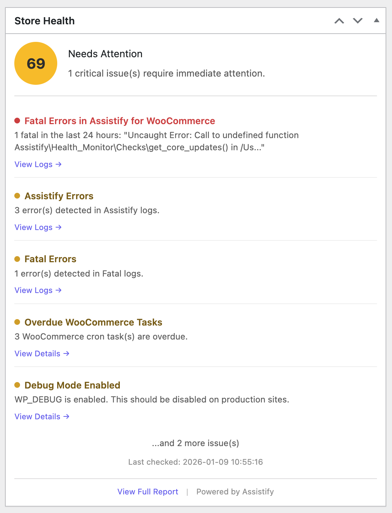Open View Details under Overdue WooCommerce Tasks
The image size is (392, 513).
[37, 353]
